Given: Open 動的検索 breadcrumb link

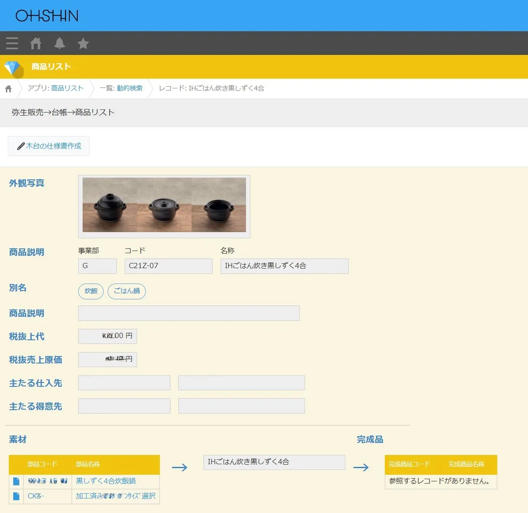Looking at the screenshot, I should coord(130,88).
